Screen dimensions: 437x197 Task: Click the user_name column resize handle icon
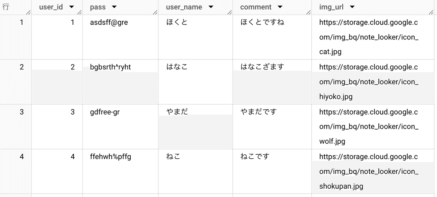tap(229, 12)
